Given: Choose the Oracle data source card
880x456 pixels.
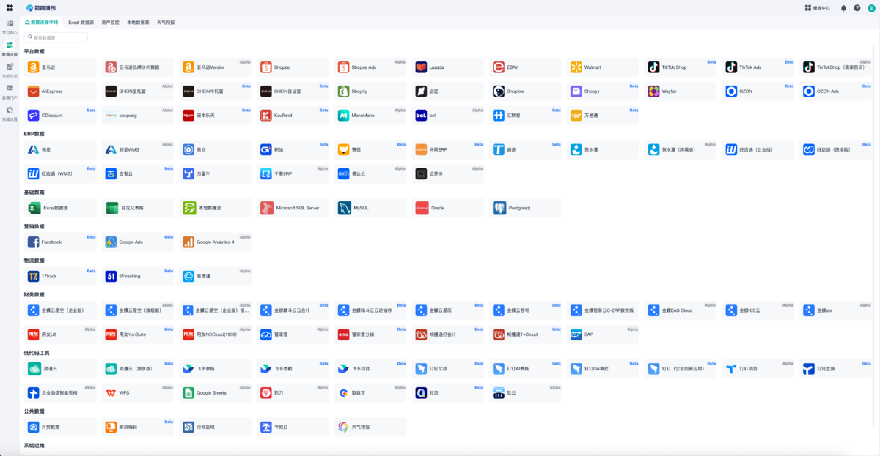Looking at the screenshot, I should pos(448,208).
